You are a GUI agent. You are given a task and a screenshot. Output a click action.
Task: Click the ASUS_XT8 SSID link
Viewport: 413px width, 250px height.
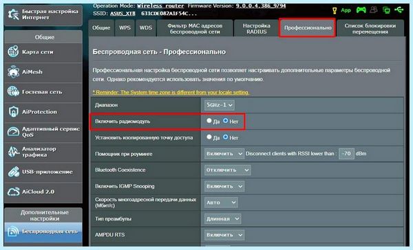click(123, 14)
